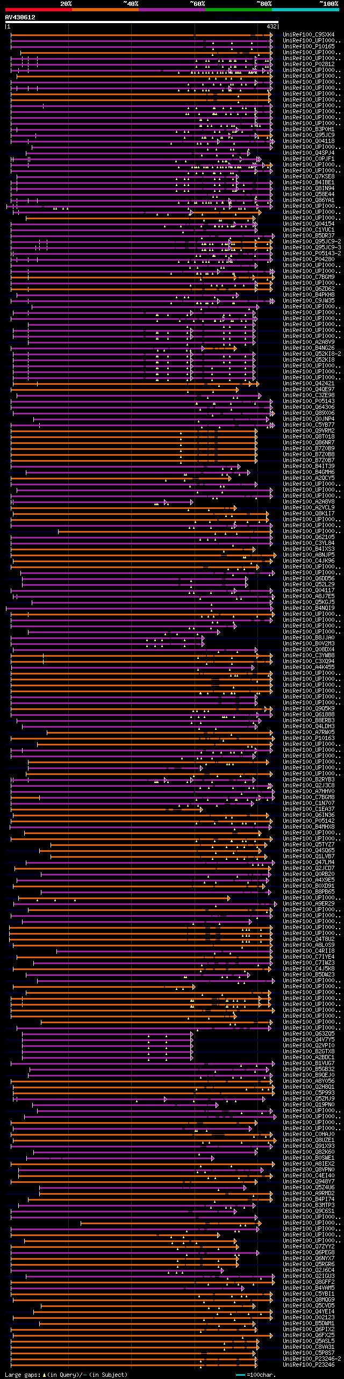Select hit label UniRef100_A2VCL9
This screenshot has width=344, height=1379.
pos(309,508)
